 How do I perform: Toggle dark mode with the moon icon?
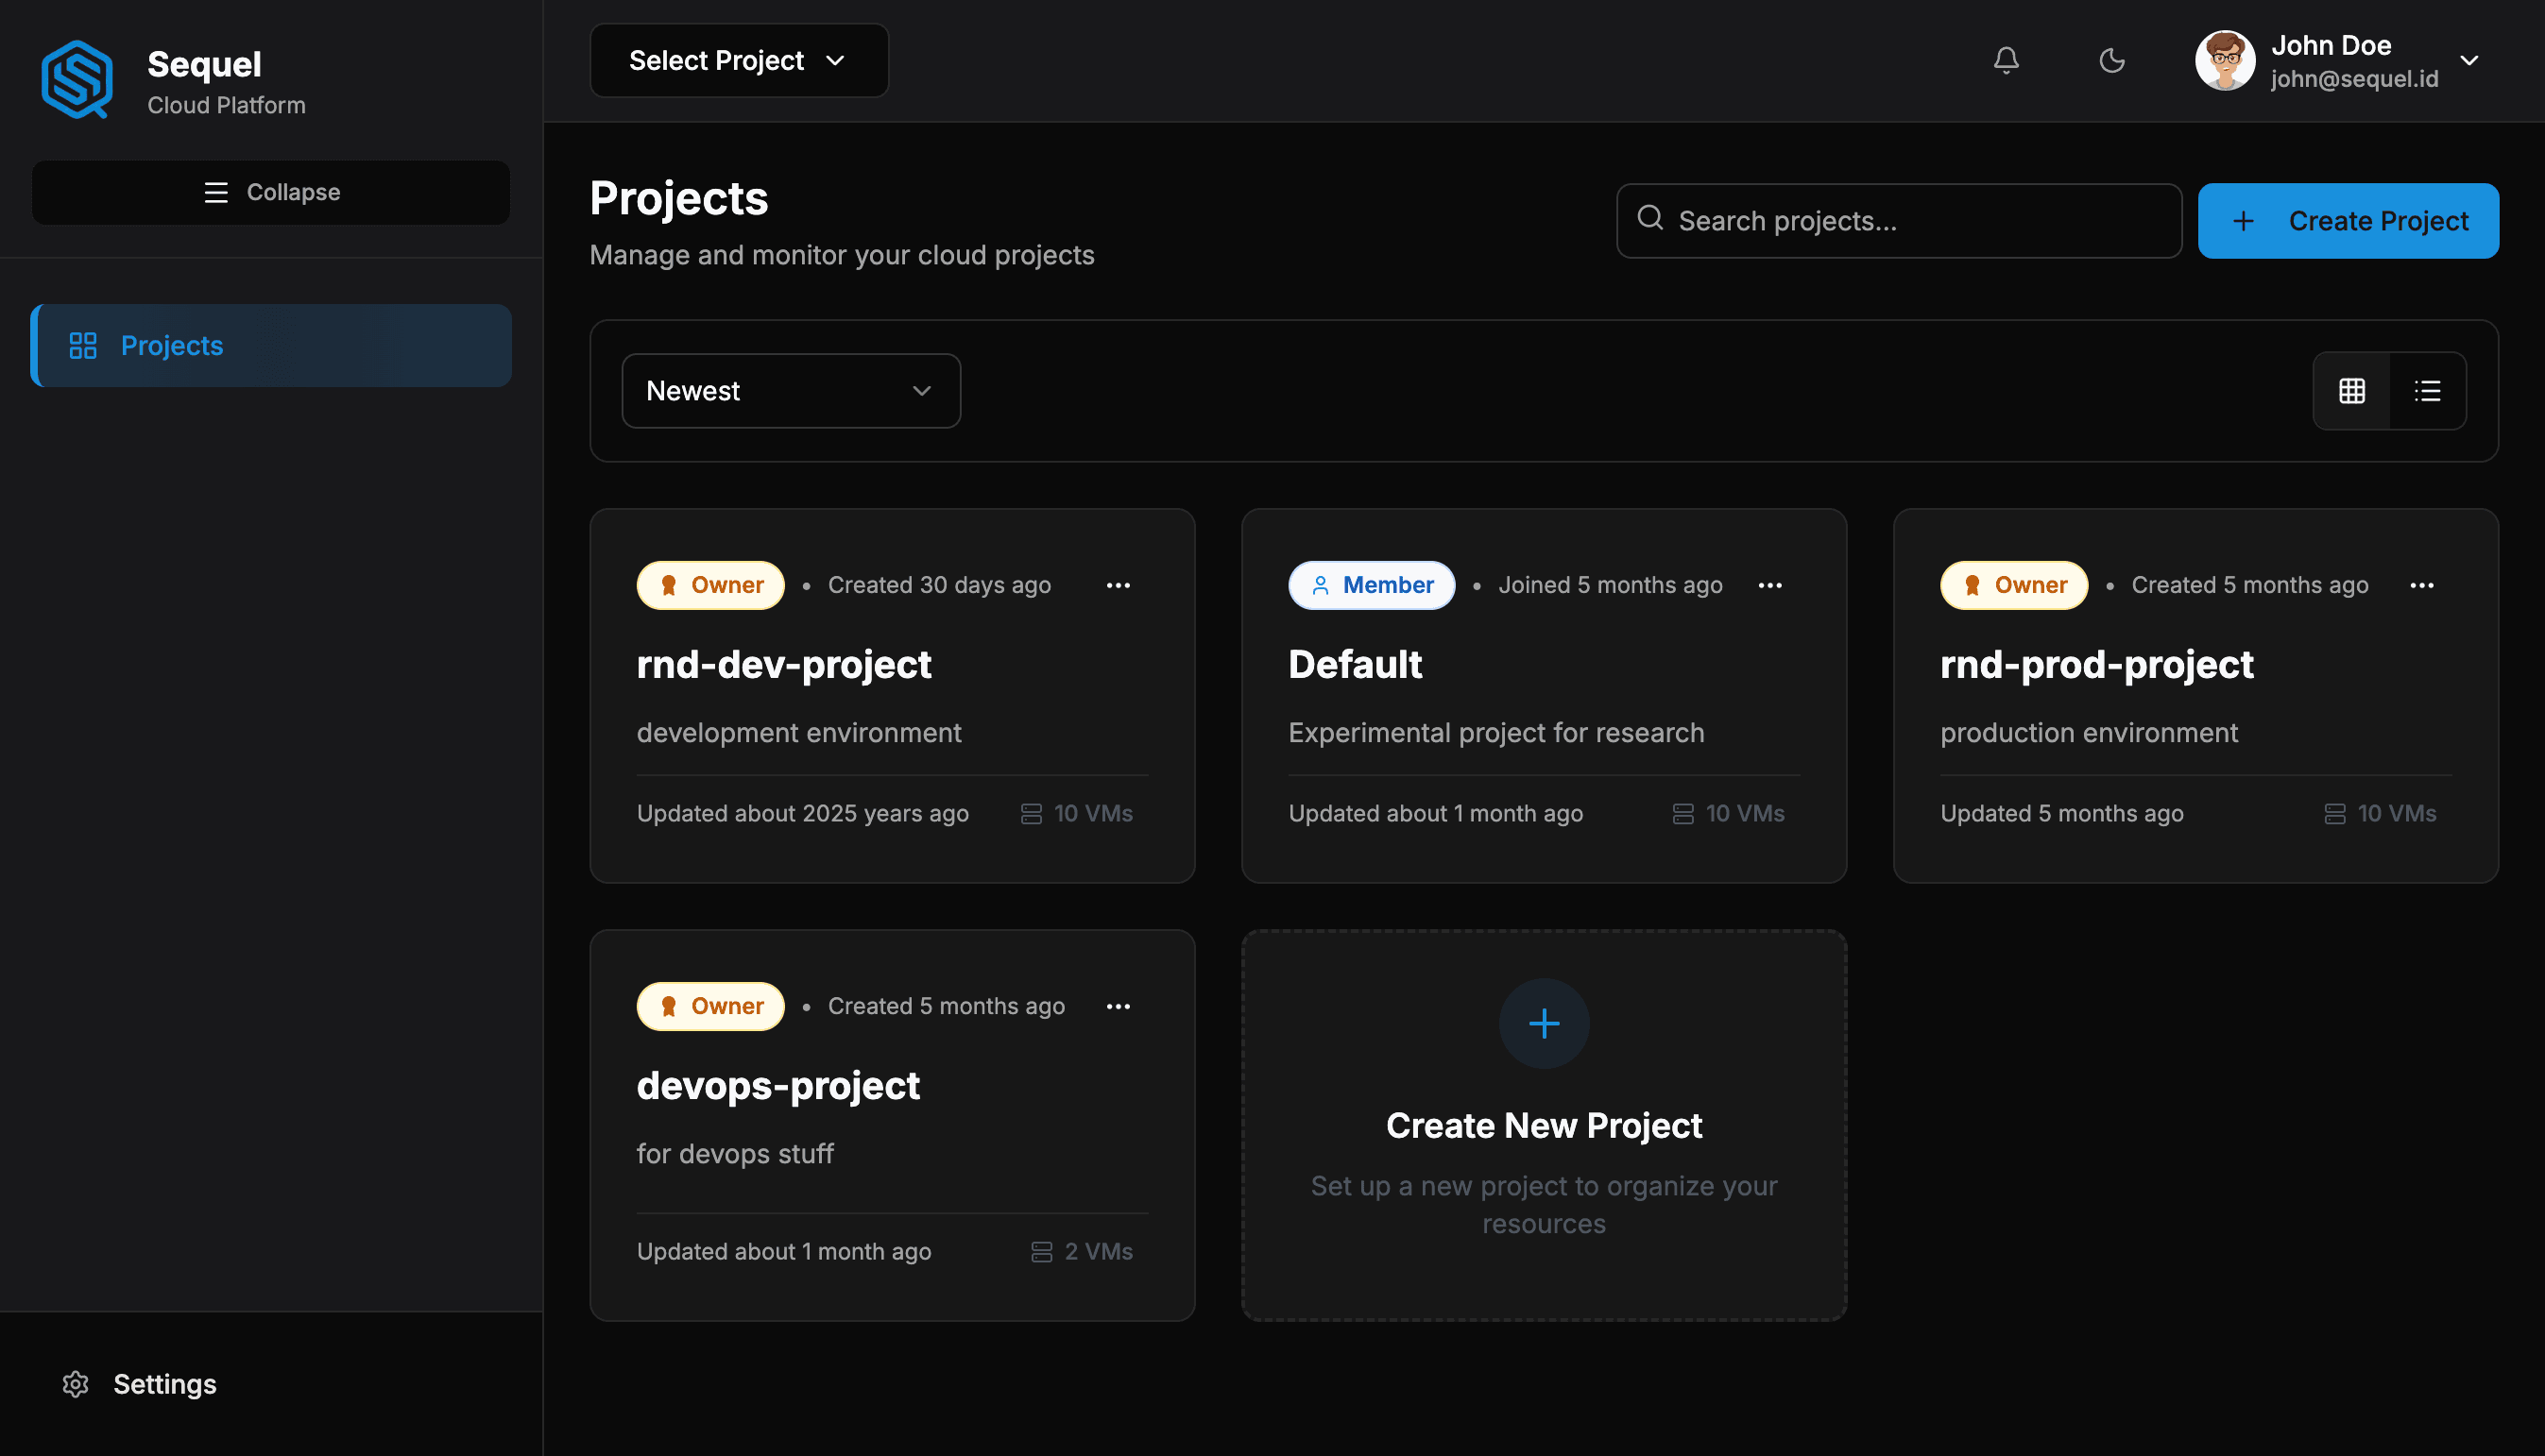[x=2111, y=60]
